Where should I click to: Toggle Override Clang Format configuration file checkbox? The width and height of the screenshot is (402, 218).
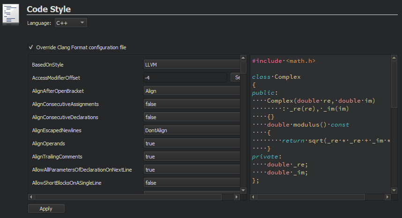pyautogui.click(x=31, y=47)
